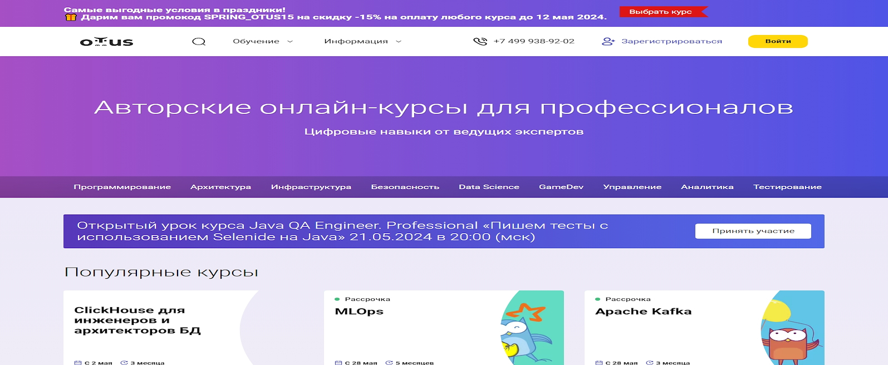The width and height of the screenshot is (888, 365).
Task: Click 'Цифровые навыки от ведущих экспертов' subtitle
Action: click(x=444, y=132)
